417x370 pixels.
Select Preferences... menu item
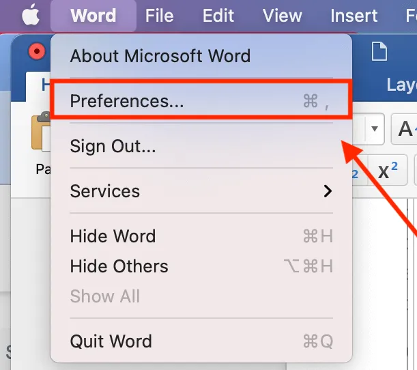point(201,101)
